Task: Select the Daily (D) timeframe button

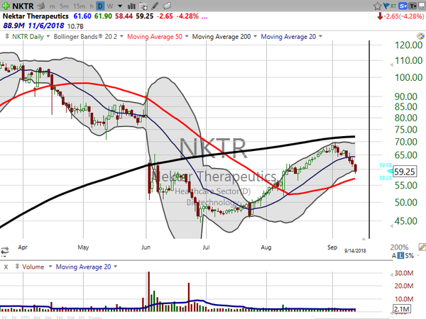Action: coord(100,8)
